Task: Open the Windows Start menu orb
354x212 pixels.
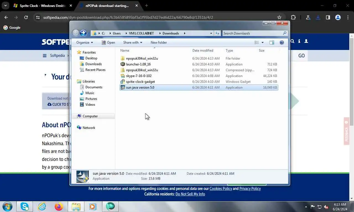Action: (x=7, y=206)
